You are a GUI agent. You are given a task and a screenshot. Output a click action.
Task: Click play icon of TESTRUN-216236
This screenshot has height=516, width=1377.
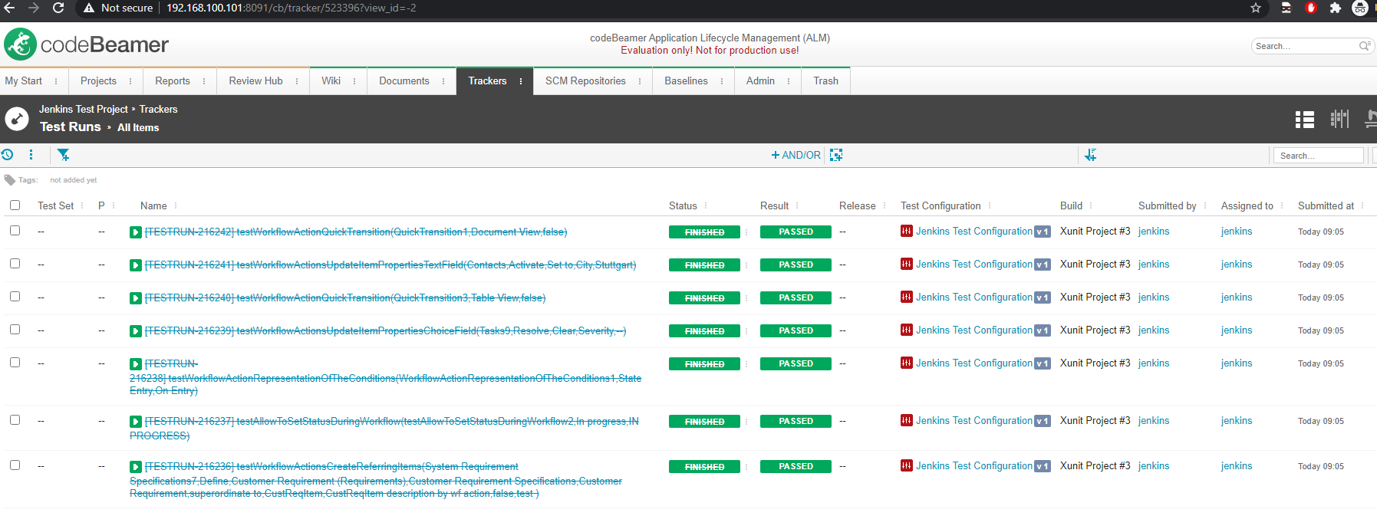click(x=136, y=467)
